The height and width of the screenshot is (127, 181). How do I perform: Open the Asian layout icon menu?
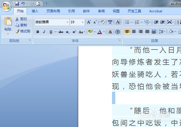(171, 22)
